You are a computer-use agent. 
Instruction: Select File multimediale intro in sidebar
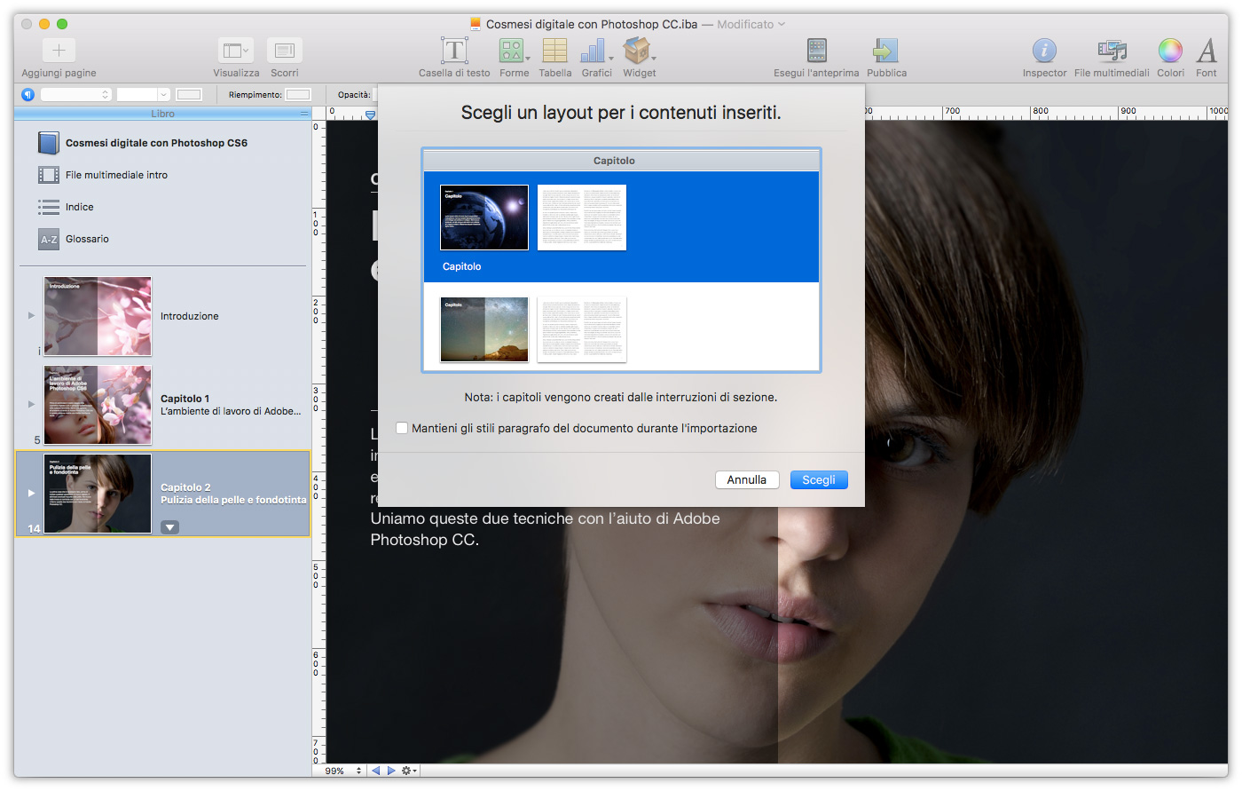[x=116, y=175]
